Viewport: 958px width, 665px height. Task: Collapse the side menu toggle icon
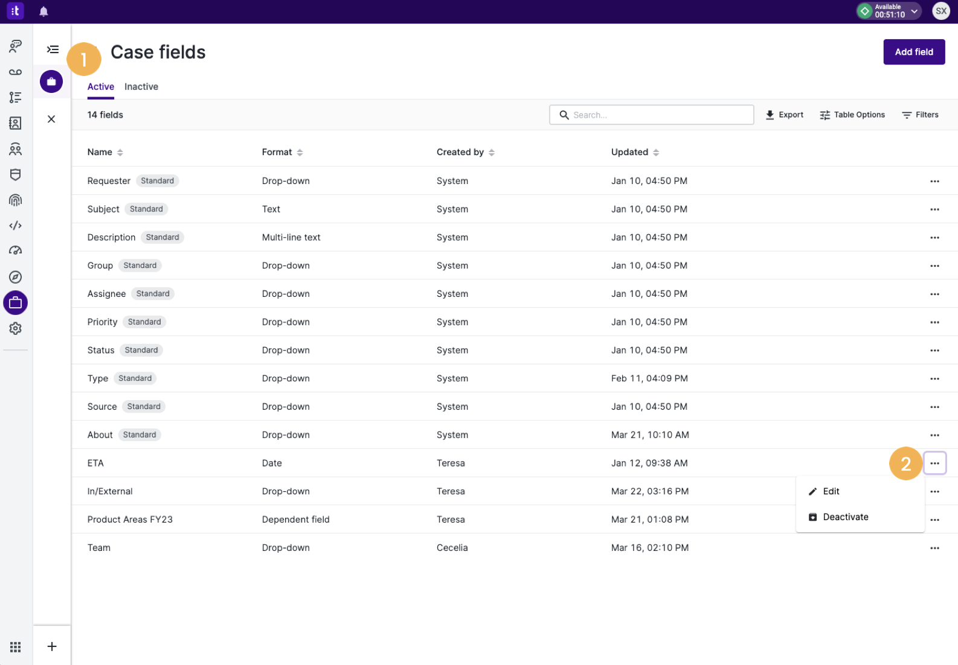53,49
